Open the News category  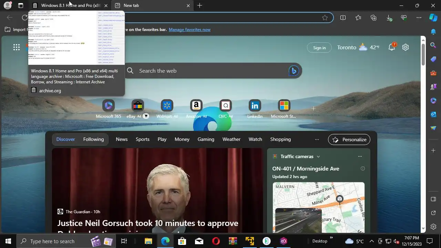(x=122, y=139)
